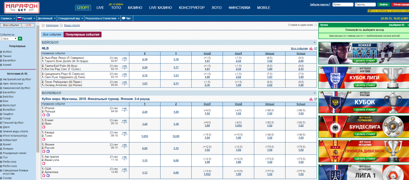Open MLB statistics bar-chart icon

pos(311,48)
